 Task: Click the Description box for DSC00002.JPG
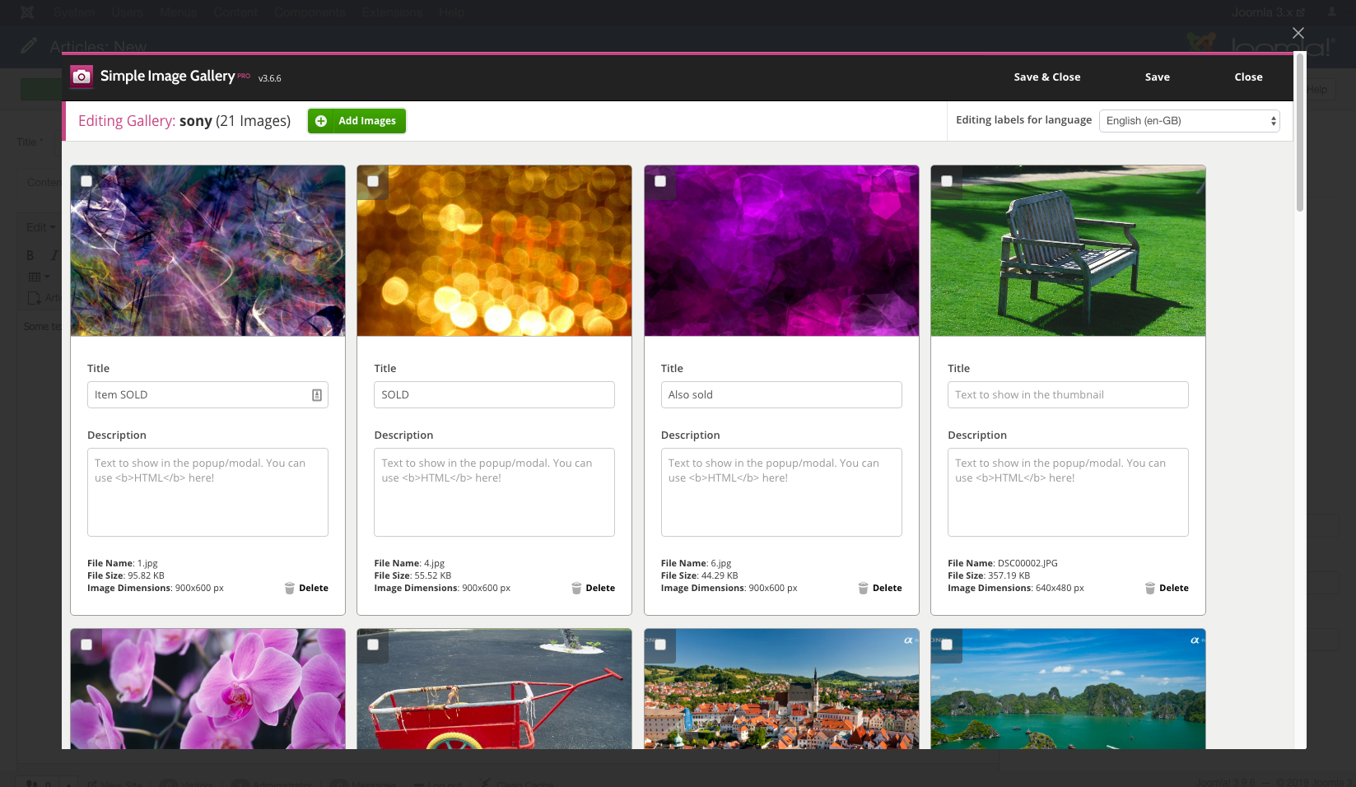(1068, 492)
